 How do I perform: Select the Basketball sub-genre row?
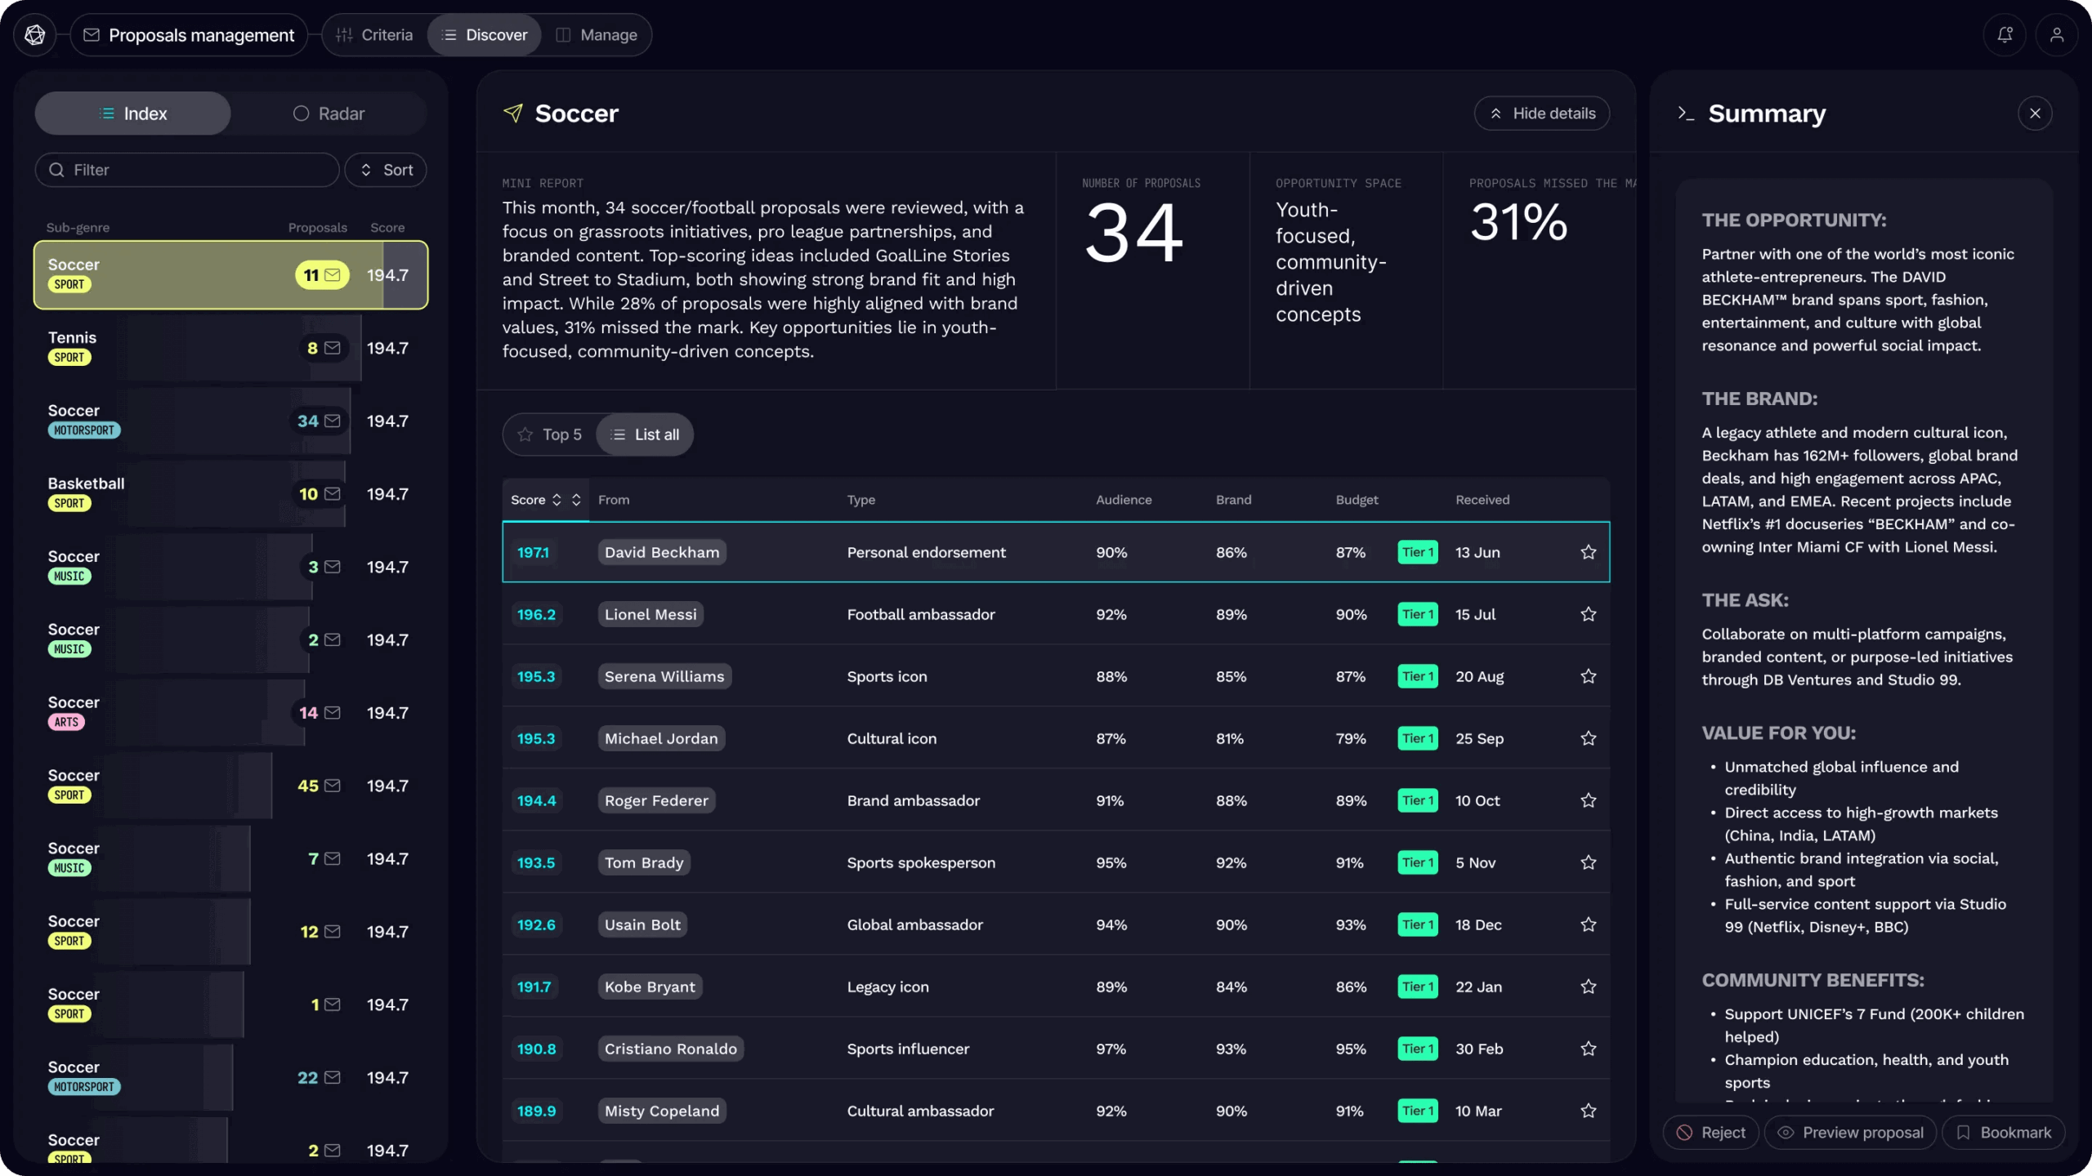(x=230, y=495)
